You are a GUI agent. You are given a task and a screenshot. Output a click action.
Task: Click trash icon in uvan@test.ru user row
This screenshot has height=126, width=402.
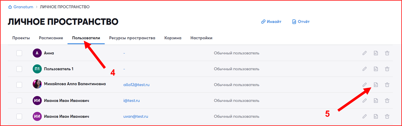[x=387, y=116]
